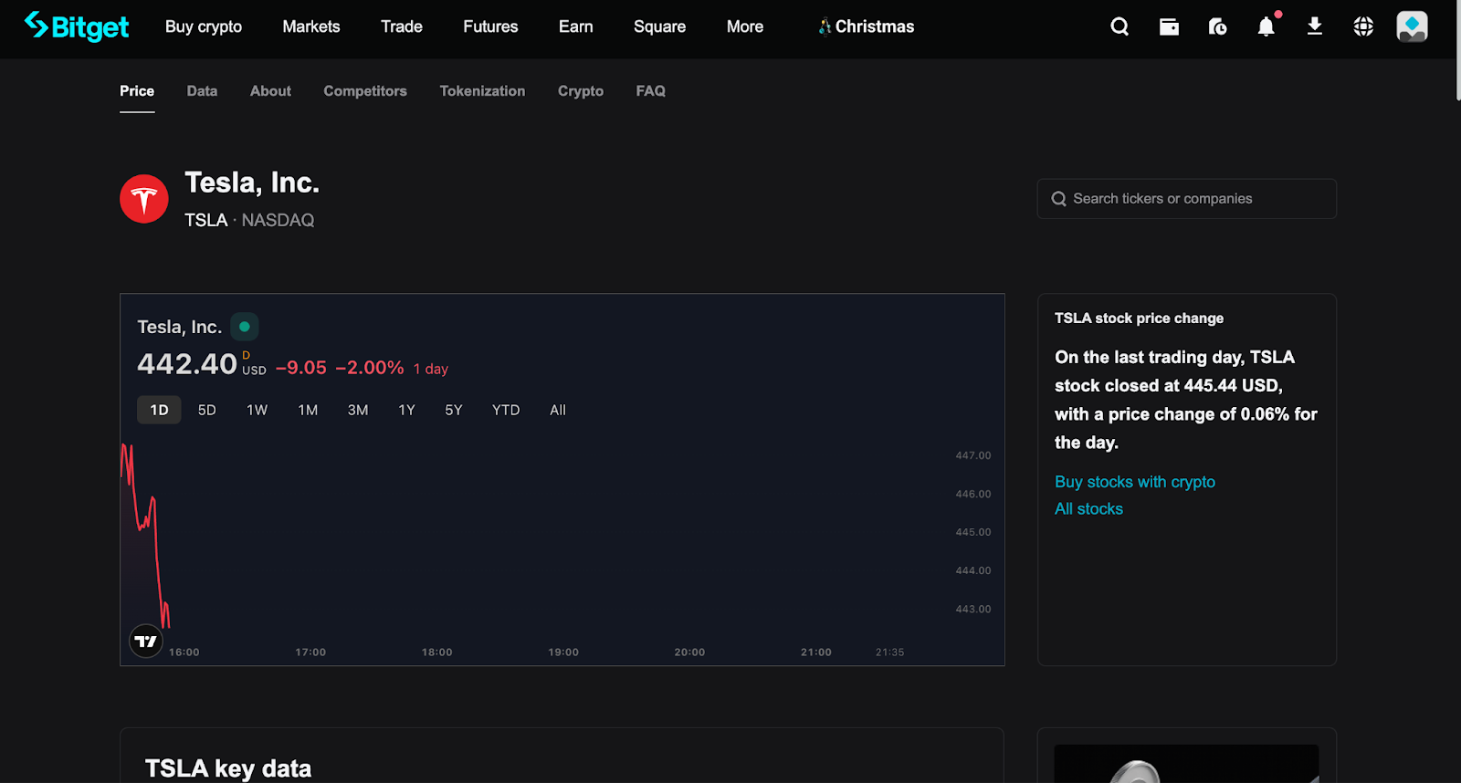Viewport: 1461px width, 783px height.
Task: Expand the Futures navigation menu
Action: pyautogui.click(x=490, y=26)
